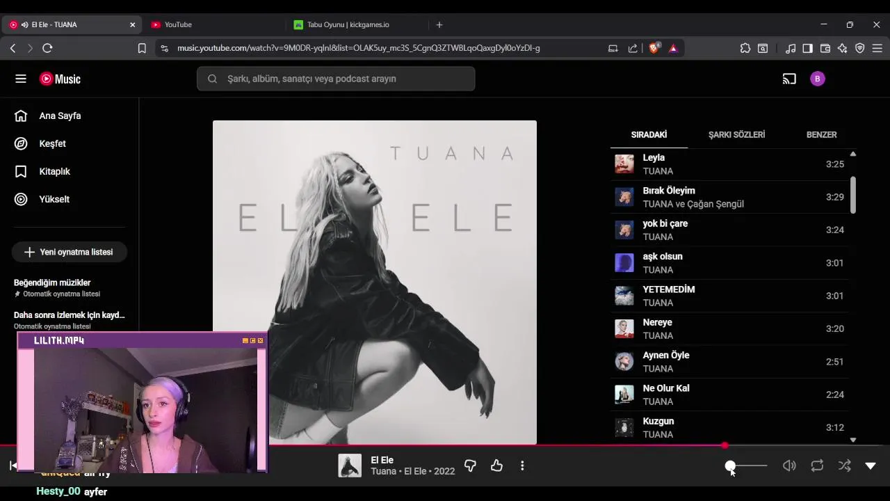Switch to SIRADAKİ tab
Image resolution: width=890 pixels, height=501 pixels.
(649, 134)
